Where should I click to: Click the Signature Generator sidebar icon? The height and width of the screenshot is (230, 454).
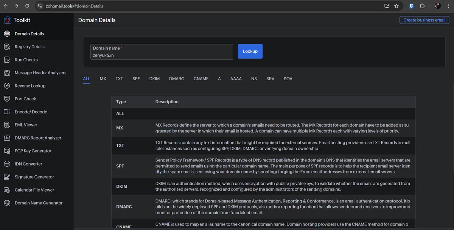[7, 177]
